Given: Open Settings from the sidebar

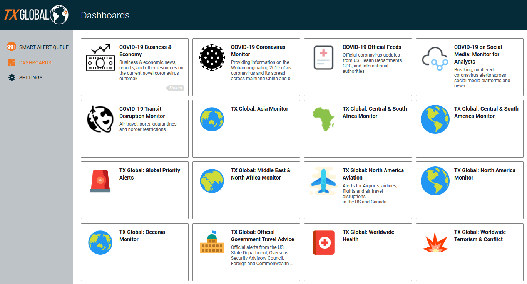Looking at the screenshot, I should (x=31, y=77).
